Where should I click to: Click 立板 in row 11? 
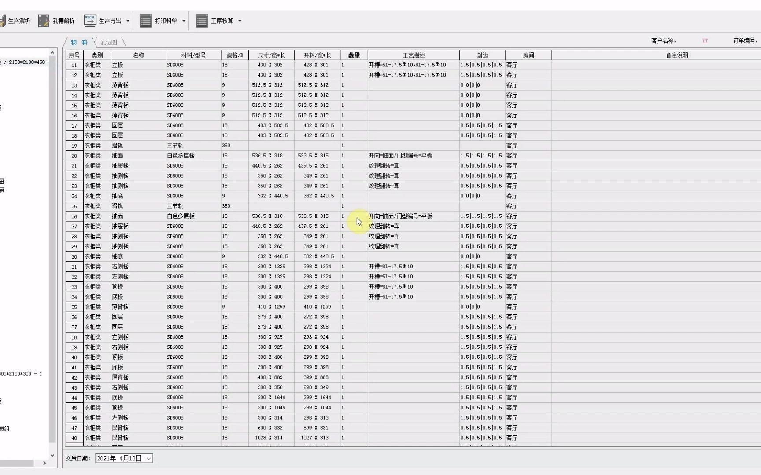click(x=117, y=65)
